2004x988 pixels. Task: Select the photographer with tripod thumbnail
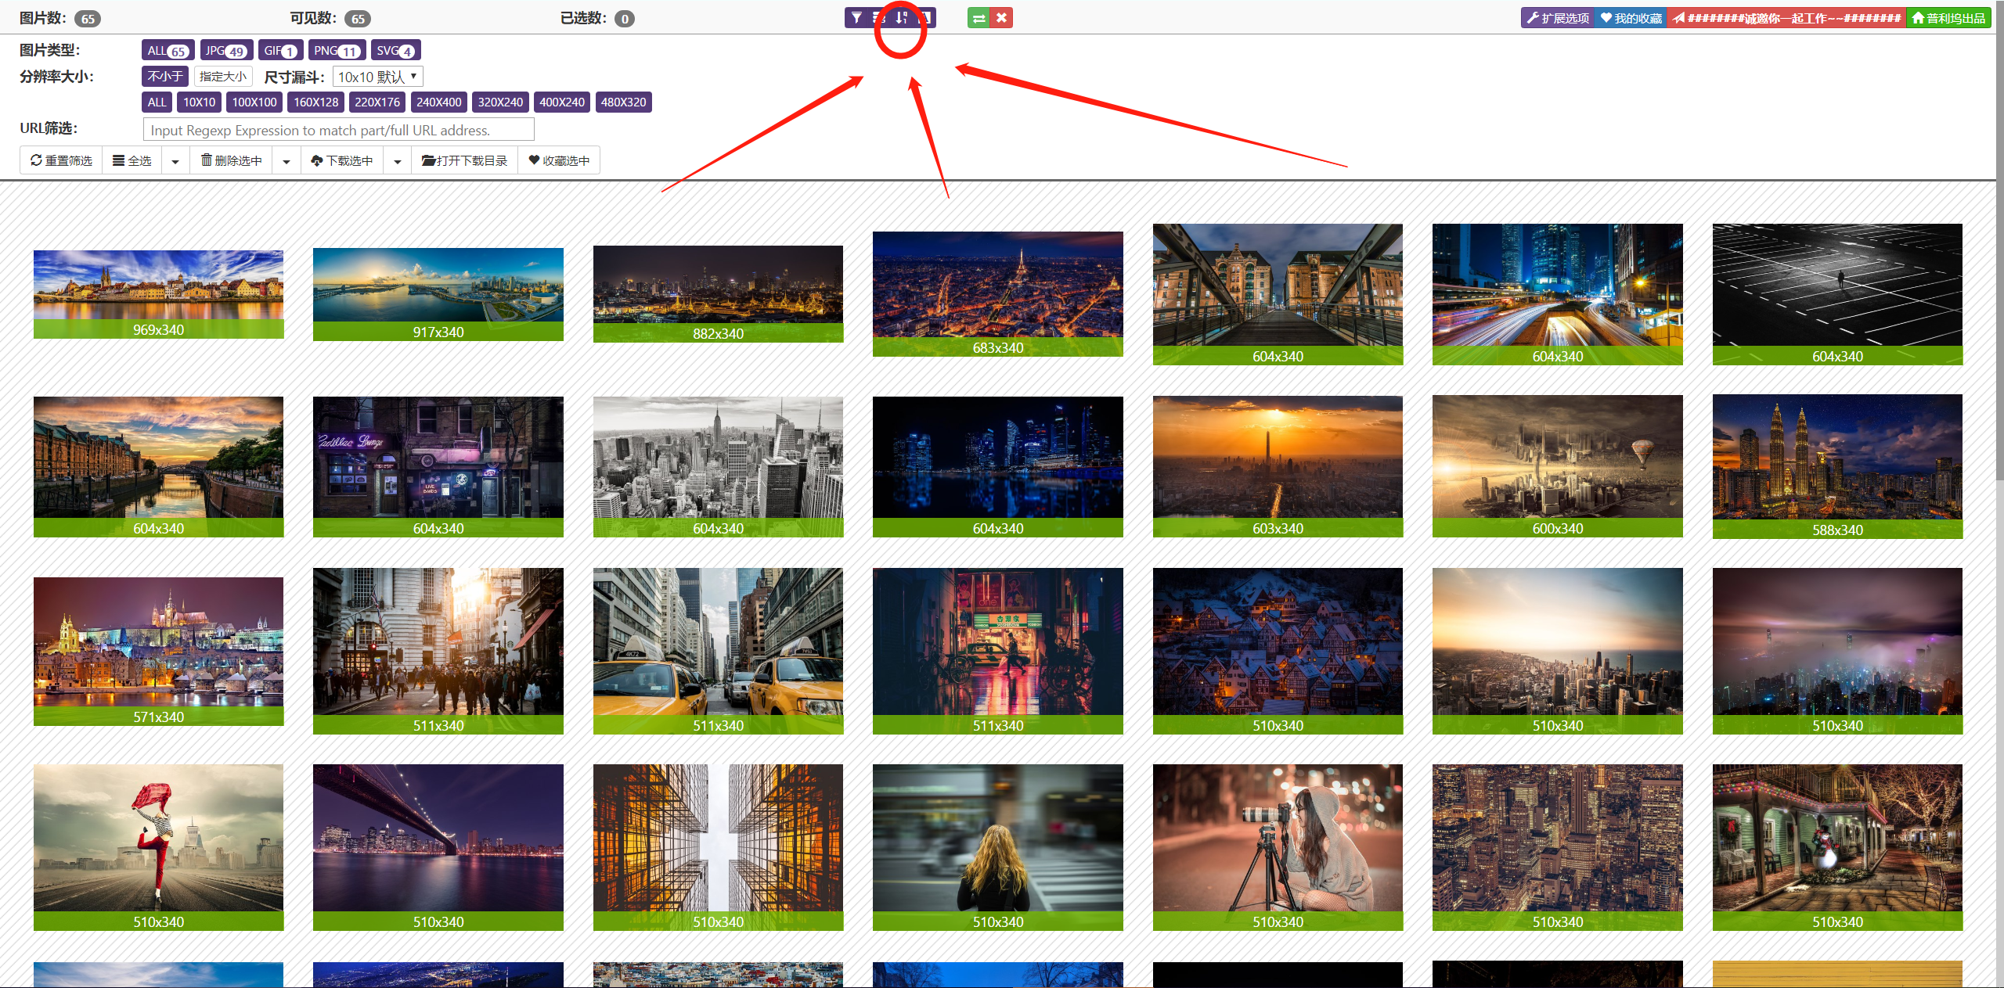pyautogui.click(x=1278, y=847)
